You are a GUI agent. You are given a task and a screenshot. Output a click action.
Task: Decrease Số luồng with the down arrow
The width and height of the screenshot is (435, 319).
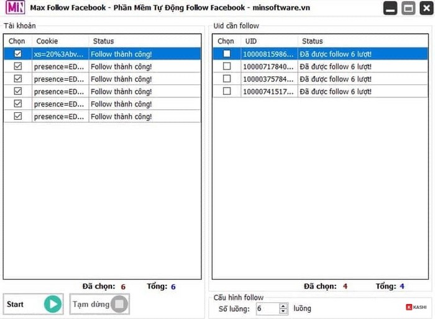click(x=283, y=311)
